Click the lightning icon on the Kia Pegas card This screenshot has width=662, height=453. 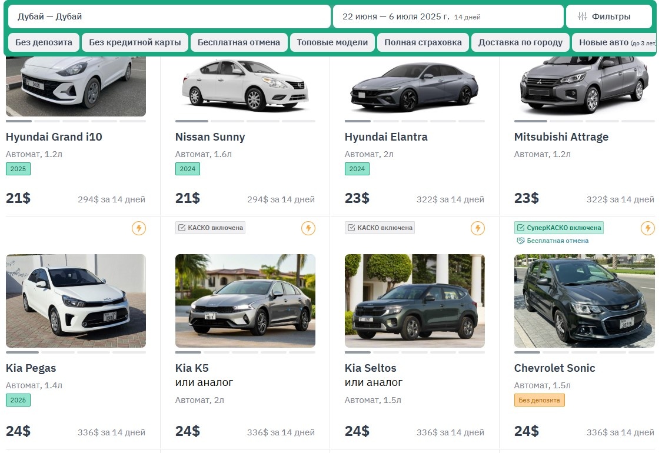pyautogui.click(x=139, y=228)
